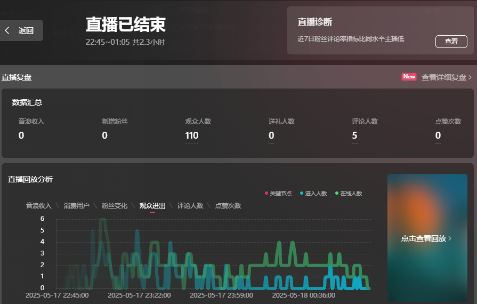Click the red 关键节点 legend dot
This screenshot has width=477, height=304.
coord(266,193)
